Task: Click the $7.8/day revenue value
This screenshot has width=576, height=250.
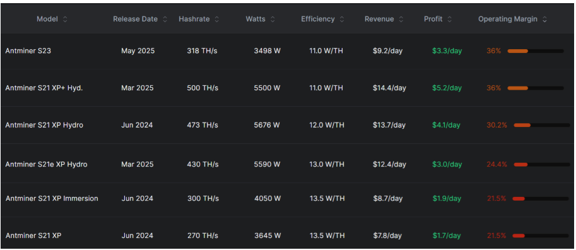Action: pos(387,235)
